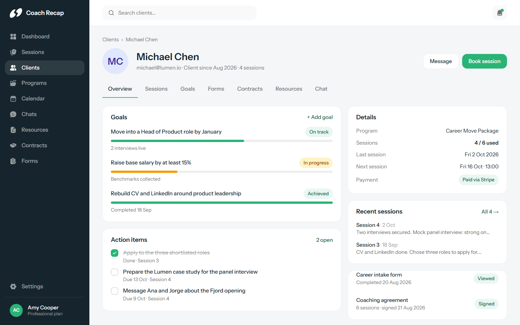
Task: Click 'Head of Product' goal progress bar
Action: click(x=222, y=141)
